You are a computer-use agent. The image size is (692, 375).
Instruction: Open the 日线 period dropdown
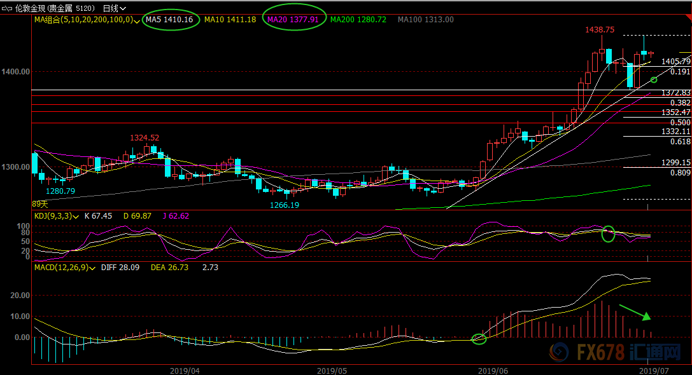tap(115, 8)
